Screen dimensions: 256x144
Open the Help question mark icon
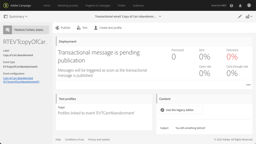pyautogui.click(x=231, y=6)
